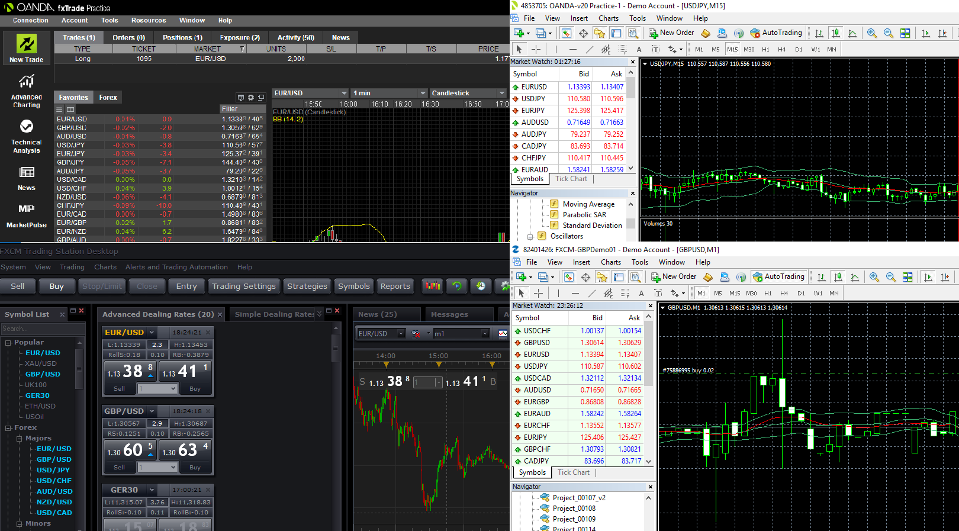Toggle Market Watch panel in OANDA MT4
959x531 pixels.
point(567,33)
